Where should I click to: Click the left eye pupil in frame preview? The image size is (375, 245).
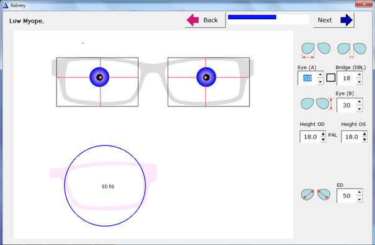[x=100, y=77]
